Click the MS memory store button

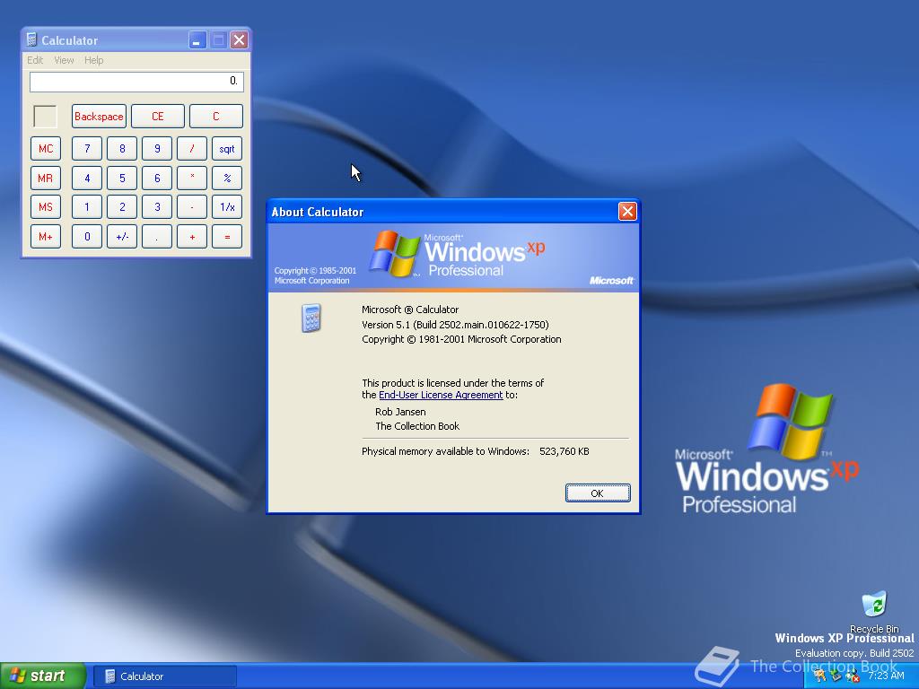point(46,207)
